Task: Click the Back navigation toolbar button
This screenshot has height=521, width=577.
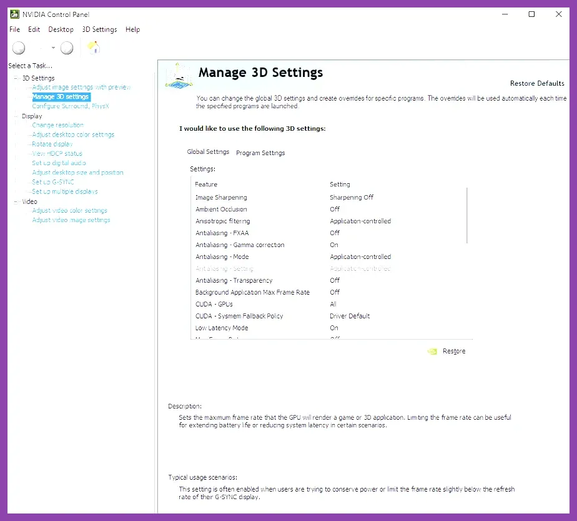Action: click(x=19, y=48)
